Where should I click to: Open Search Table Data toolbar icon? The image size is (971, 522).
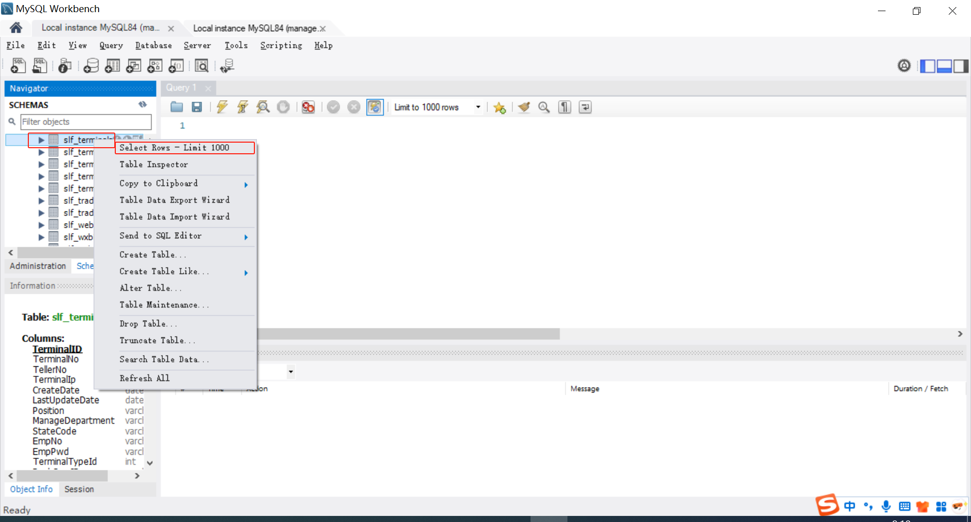pyautogui.click(x=202, y=66)
